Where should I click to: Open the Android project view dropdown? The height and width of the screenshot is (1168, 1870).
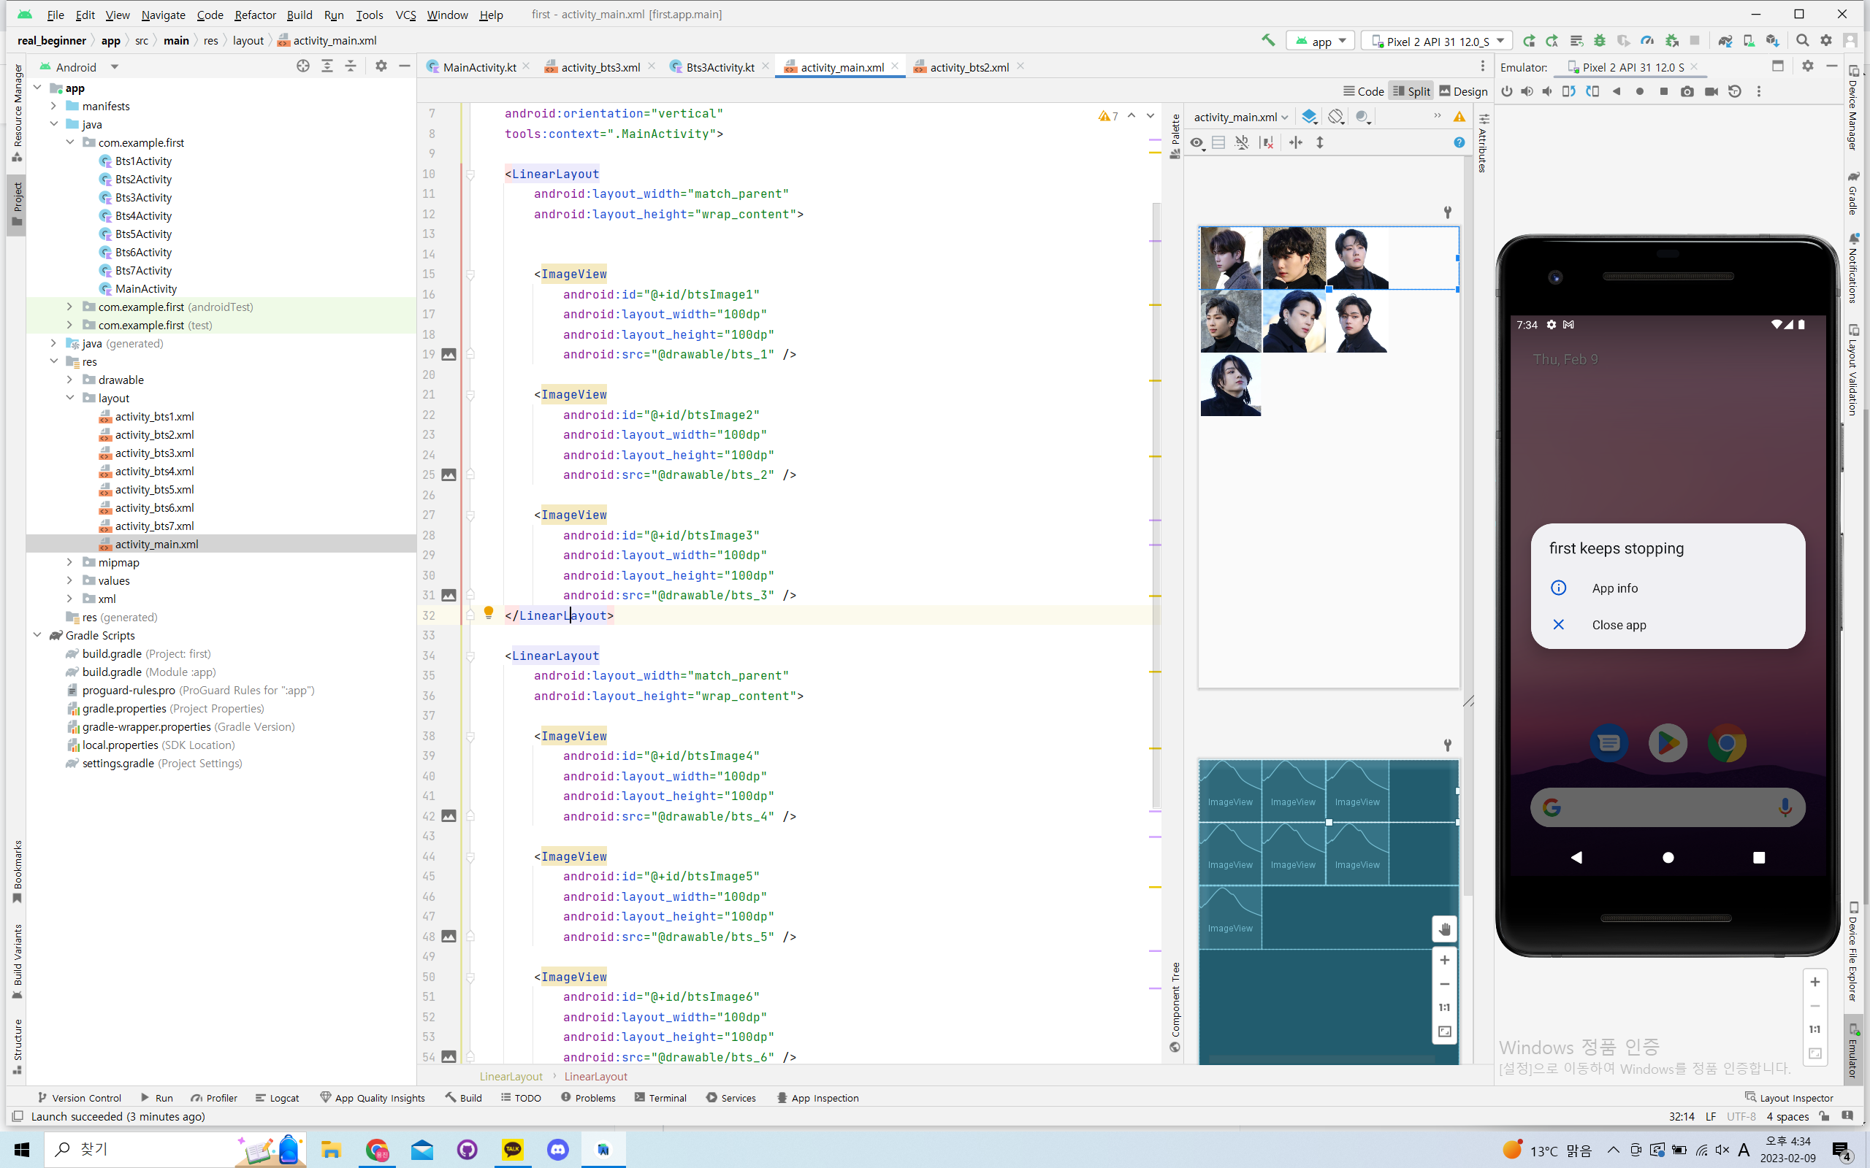point(80,67)
